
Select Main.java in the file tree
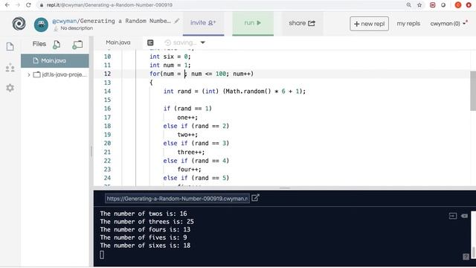(55, 61)
